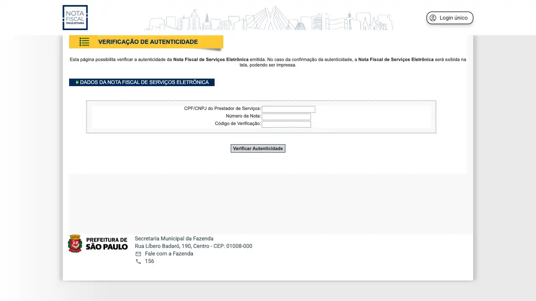Click the Verificação de Autenticidade page title
The image size is (536, 301).
click(148, 42)
